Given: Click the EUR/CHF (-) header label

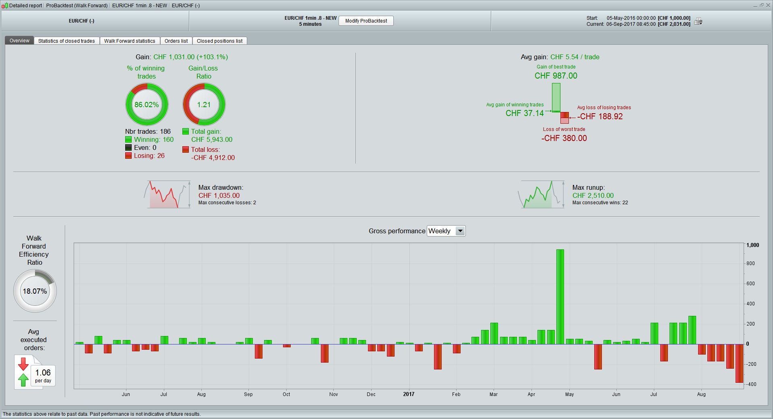Looking at the screenshot, I should point(81,21).
